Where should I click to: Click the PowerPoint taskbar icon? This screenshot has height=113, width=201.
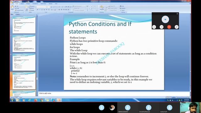tap(59, 100)
